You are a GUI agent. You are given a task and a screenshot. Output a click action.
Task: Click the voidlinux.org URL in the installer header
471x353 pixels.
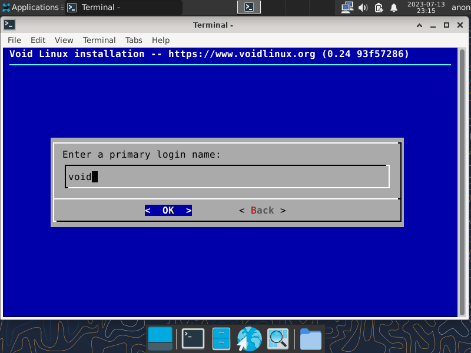242,54
